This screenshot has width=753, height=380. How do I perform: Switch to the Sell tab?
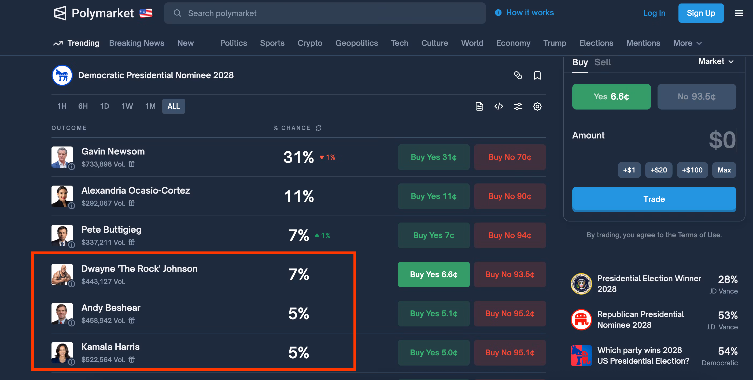pos(603,62)
